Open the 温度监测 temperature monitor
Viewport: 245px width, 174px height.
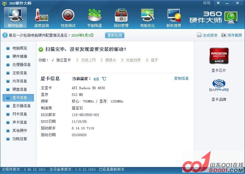tap(41, 18)
